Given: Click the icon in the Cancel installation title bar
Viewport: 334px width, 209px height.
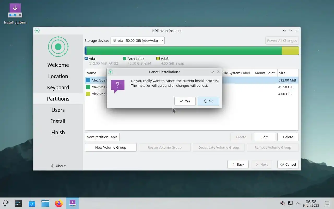Looking at the screenshot, I should (110, 72).
